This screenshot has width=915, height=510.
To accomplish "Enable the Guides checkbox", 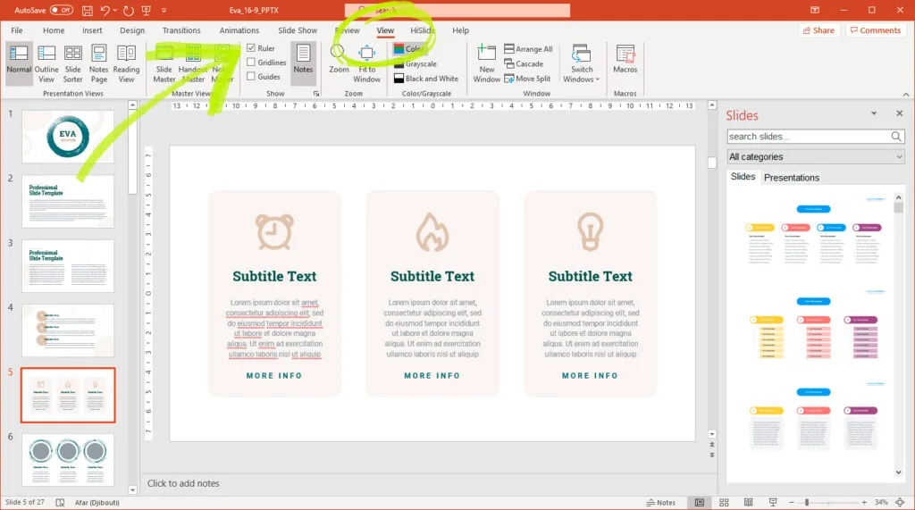I will click(x=251, y=77).
